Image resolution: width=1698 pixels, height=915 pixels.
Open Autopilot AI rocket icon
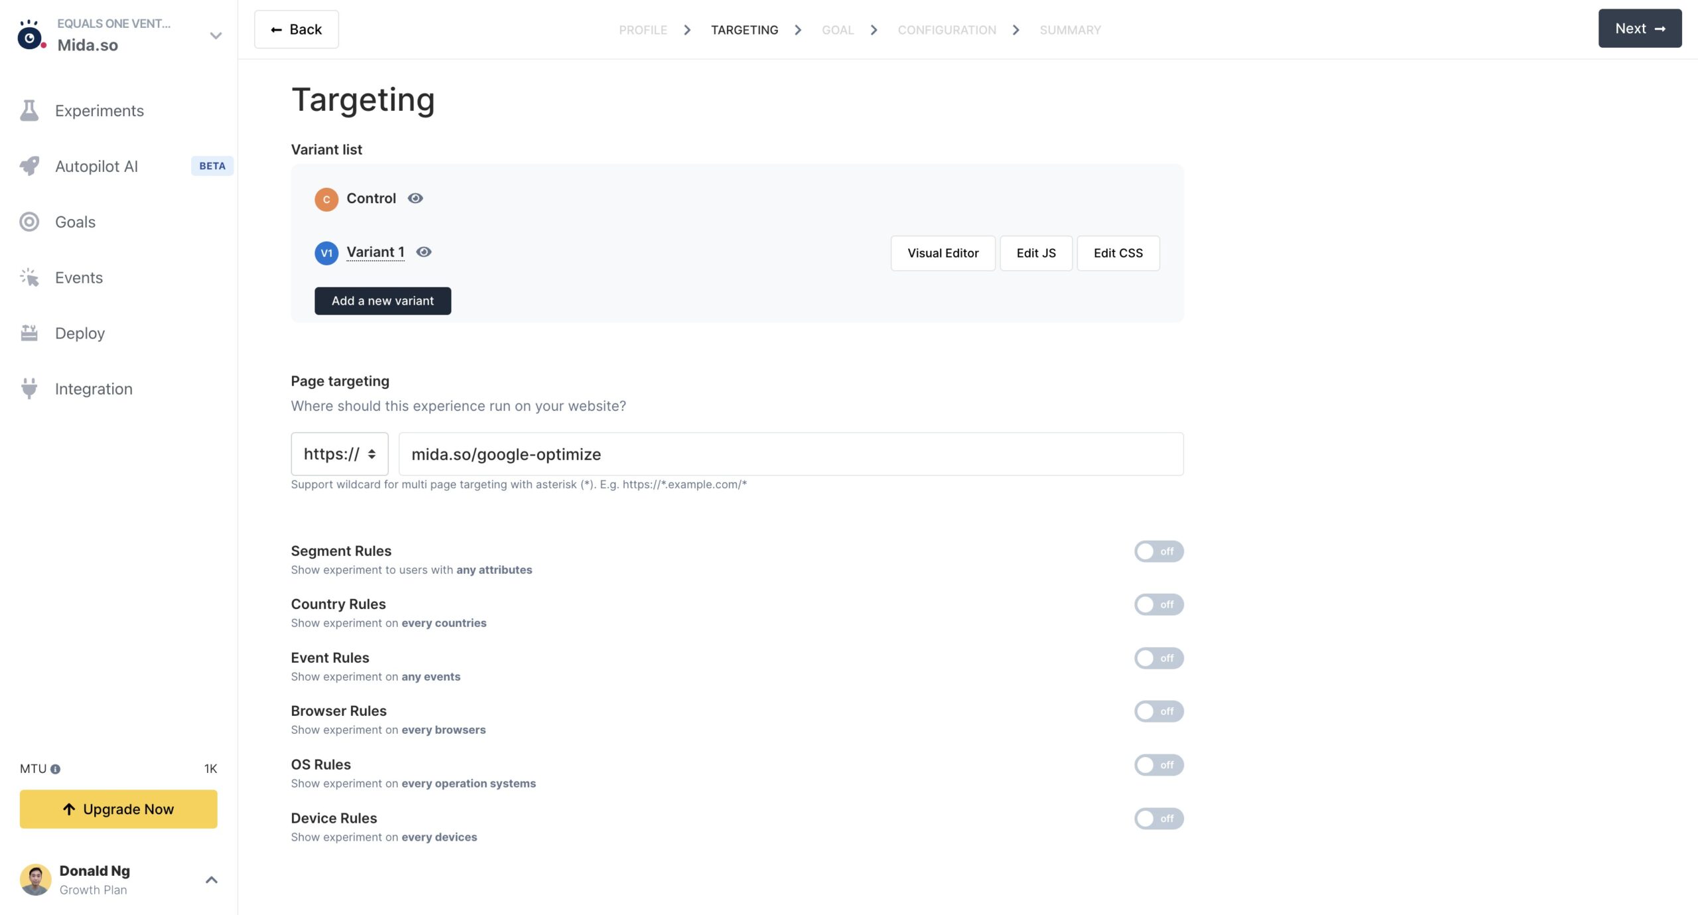[29, 166]
